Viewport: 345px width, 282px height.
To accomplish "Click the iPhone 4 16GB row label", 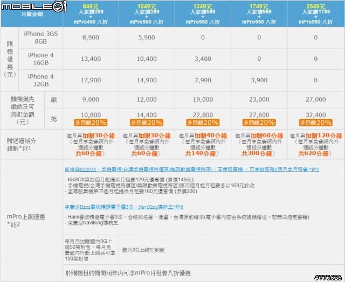I will (x=41, y=59).
